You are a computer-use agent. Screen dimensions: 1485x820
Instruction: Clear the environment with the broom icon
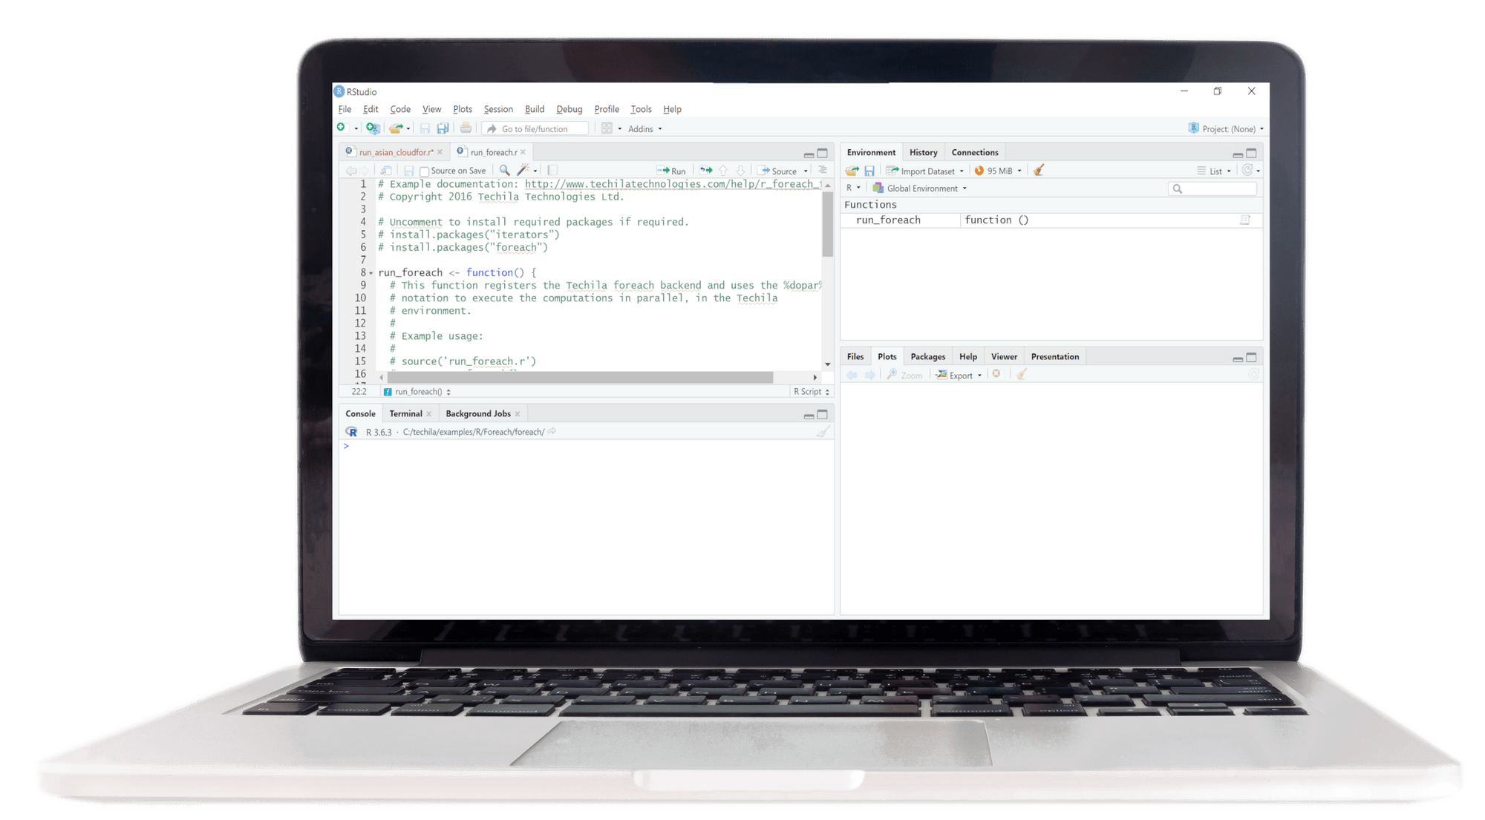[1039, 171]
